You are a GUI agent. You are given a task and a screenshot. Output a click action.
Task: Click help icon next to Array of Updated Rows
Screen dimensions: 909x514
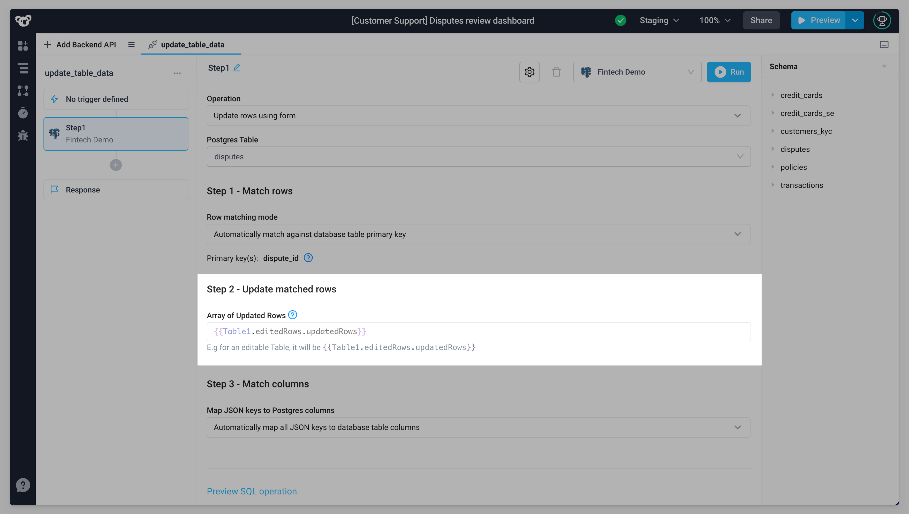tap(292, 315)
